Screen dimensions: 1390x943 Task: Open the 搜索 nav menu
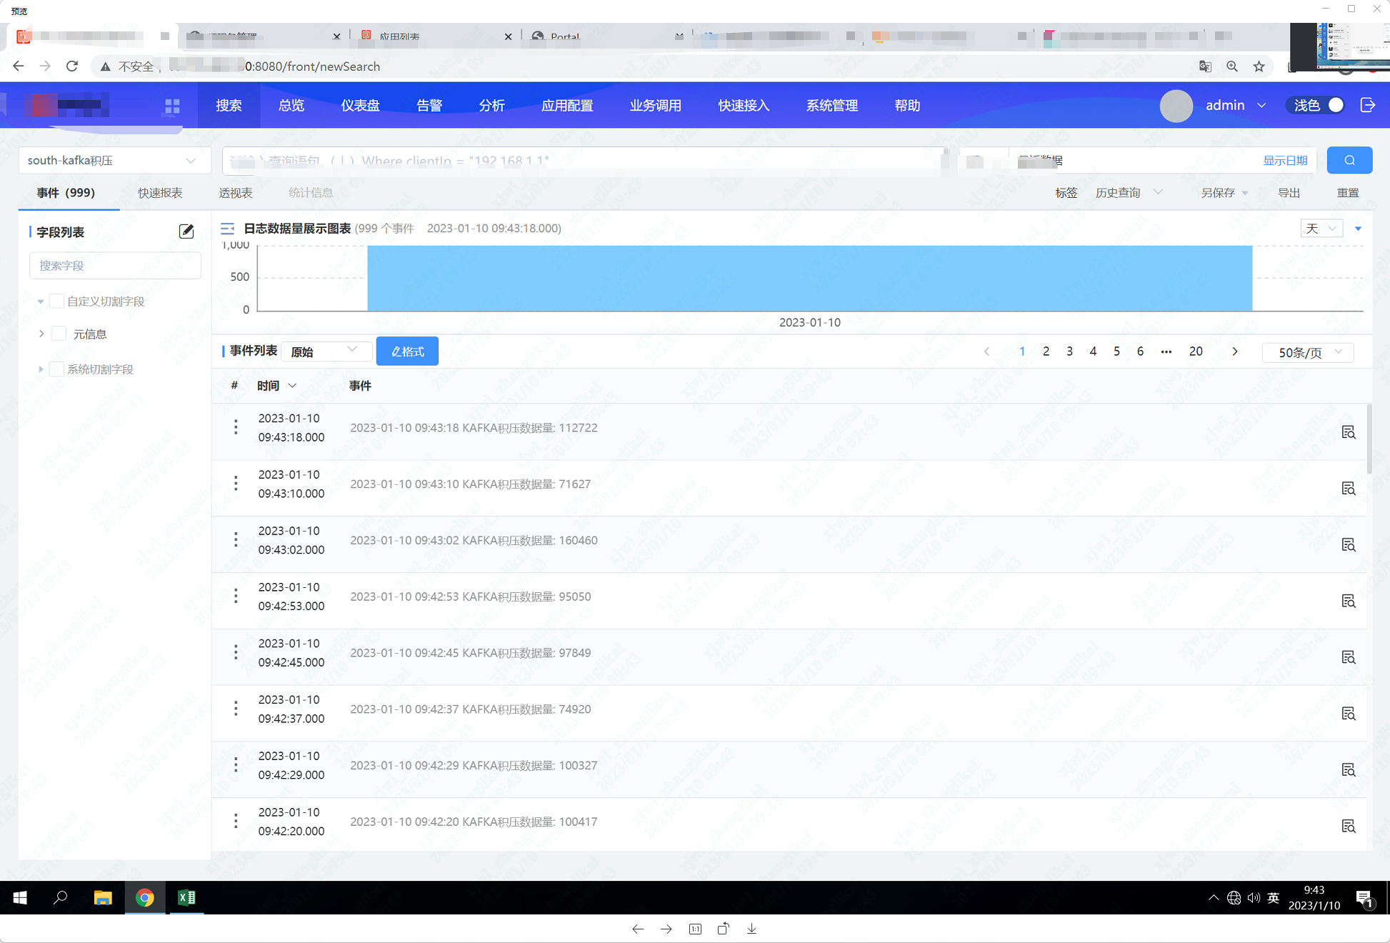click(229, 106)
